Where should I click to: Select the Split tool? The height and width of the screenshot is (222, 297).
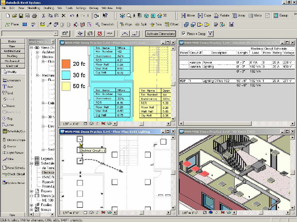(141, 24)
